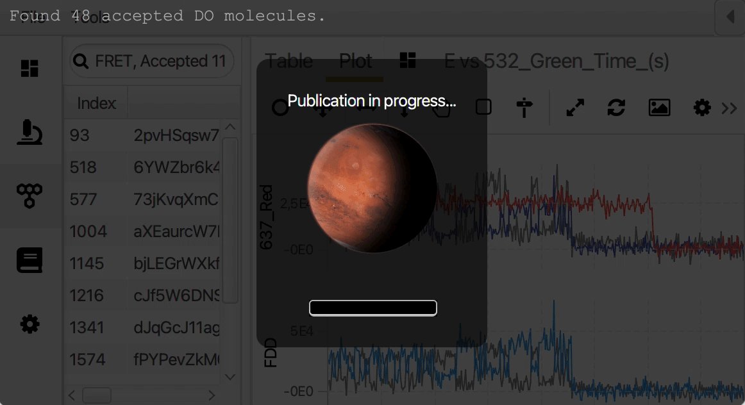Screen dimensions: 745x405
Task: Click molecule ID 73jKvqXmC cell
Action: [x=176, y=199]
